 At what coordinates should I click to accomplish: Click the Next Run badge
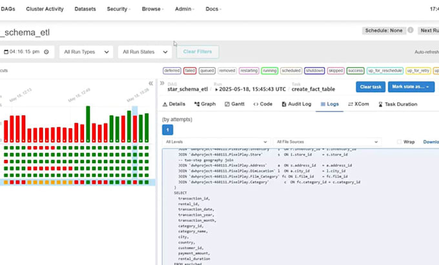(429, 30)
